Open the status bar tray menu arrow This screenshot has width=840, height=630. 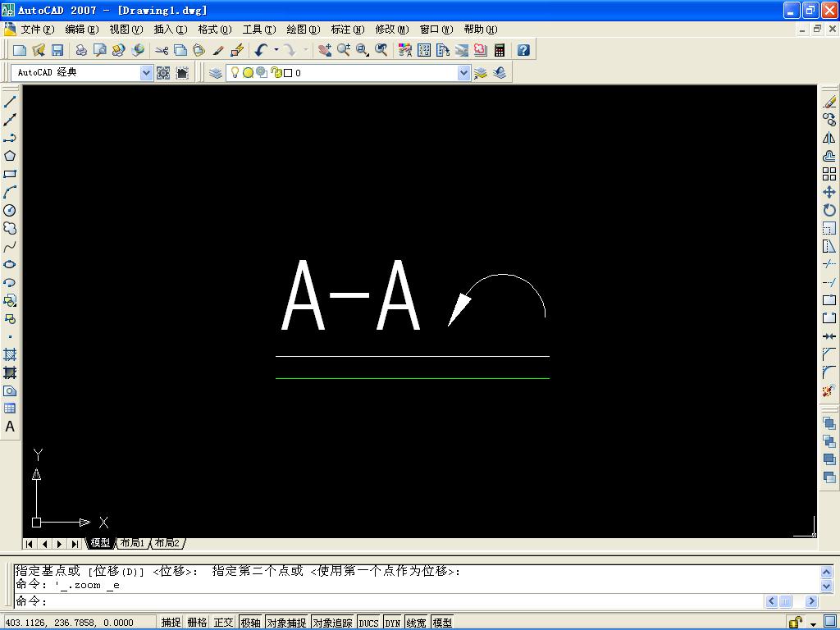(814, 623)
